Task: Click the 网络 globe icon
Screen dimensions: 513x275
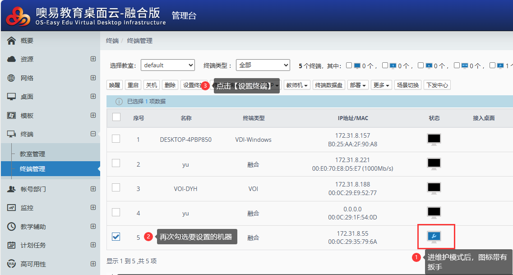Action: point(12,78)
